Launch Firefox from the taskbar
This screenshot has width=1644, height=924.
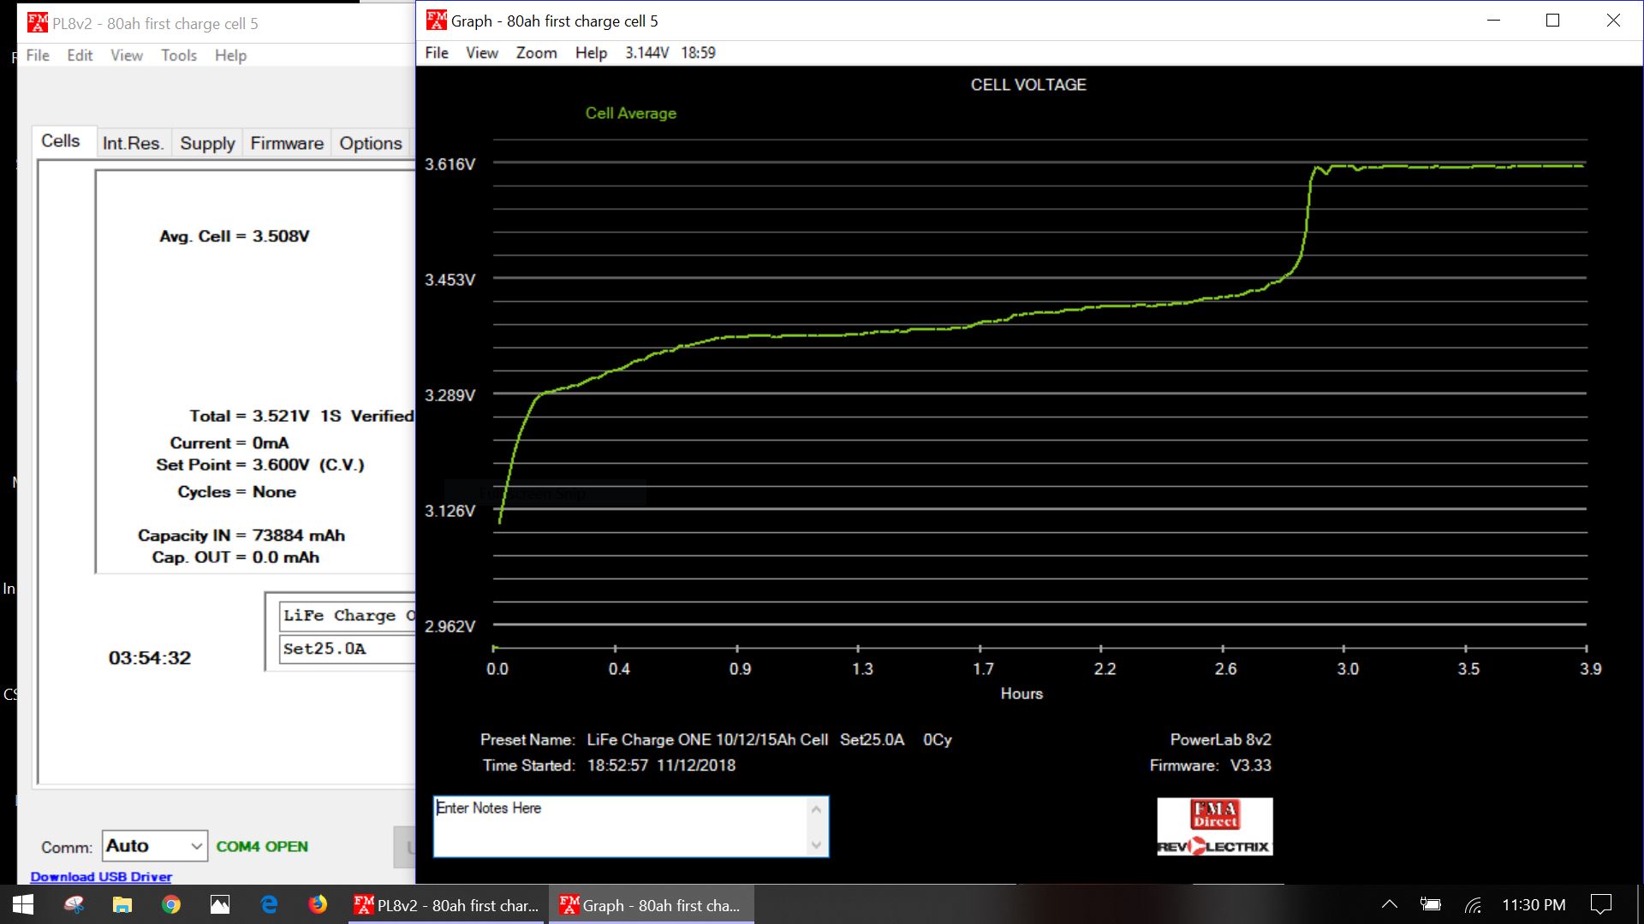pos(318,905)
